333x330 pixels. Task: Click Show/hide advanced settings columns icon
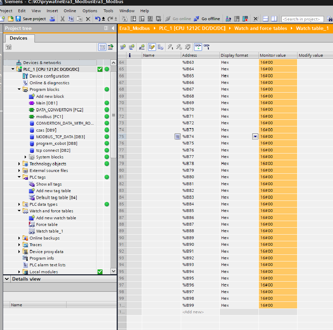coord(152,47)
